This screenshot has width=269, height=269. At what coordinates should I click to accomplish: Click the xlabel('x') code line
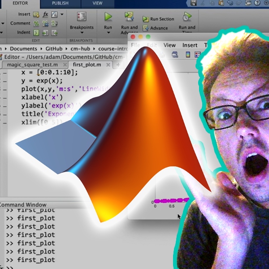42,97
